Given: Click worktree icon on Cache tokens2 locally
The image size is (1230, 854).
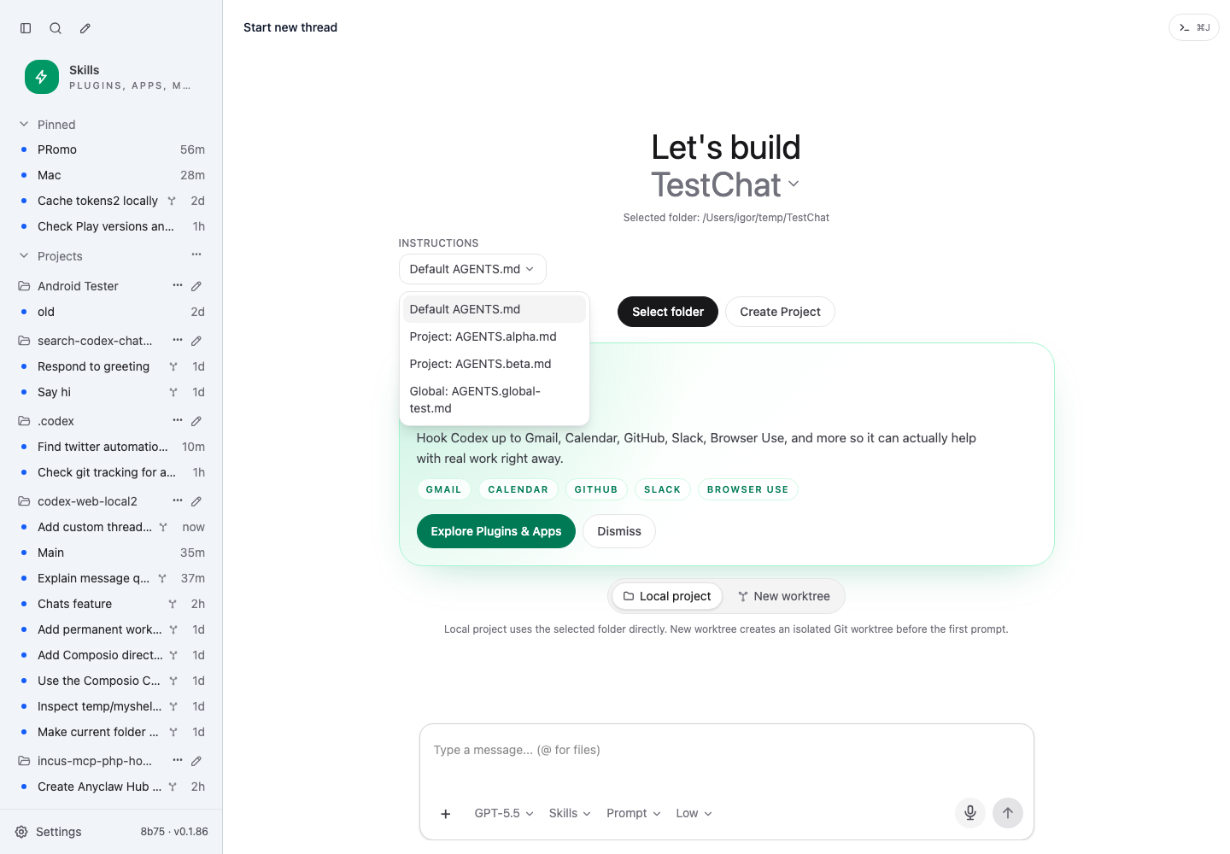Looking at the screenshot, I should (172, 201).
